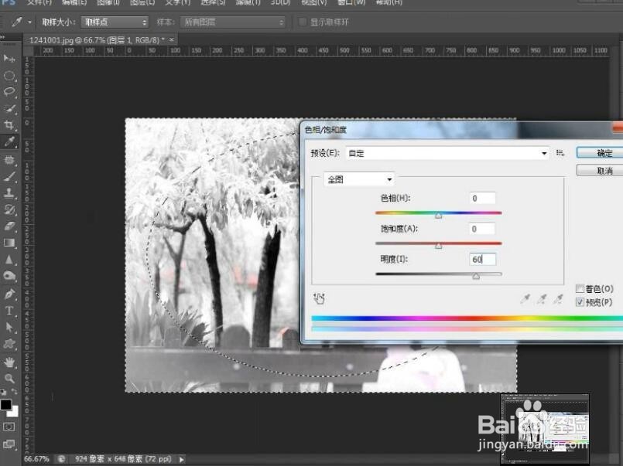Open the 选择(S) menu

pos(213,2)
